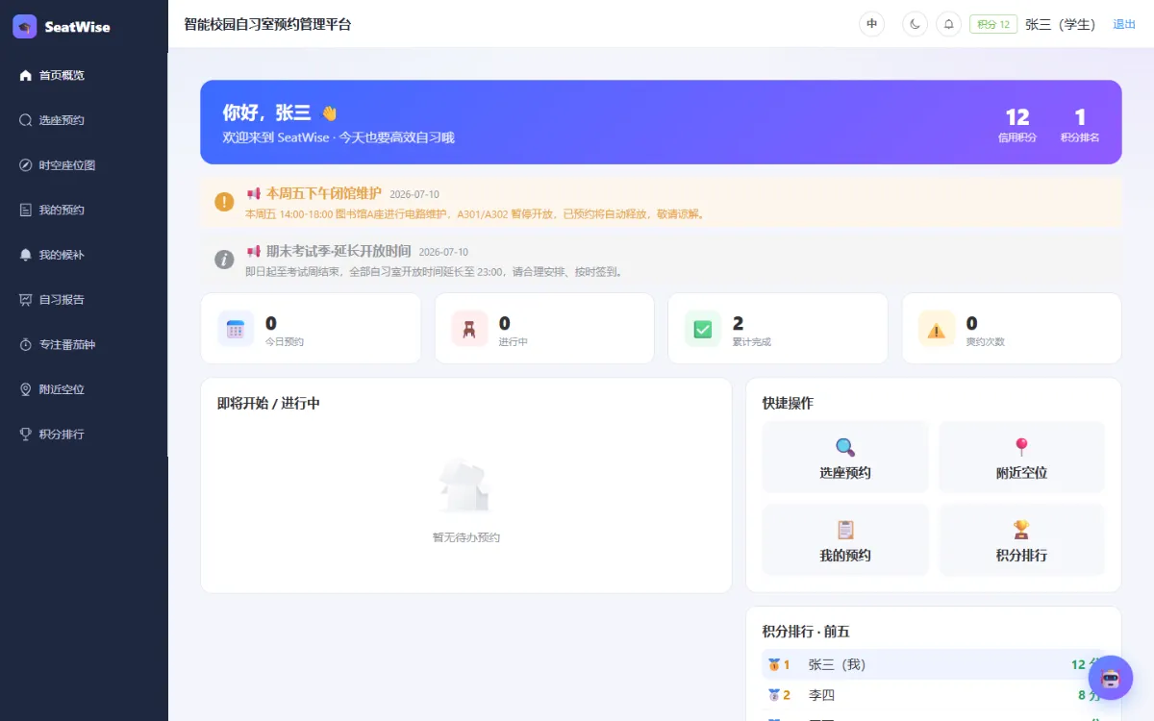Click the 积分排行 quick action button
The image size is (1154, 721).
pyautogui.click(x=1021, y=540)
